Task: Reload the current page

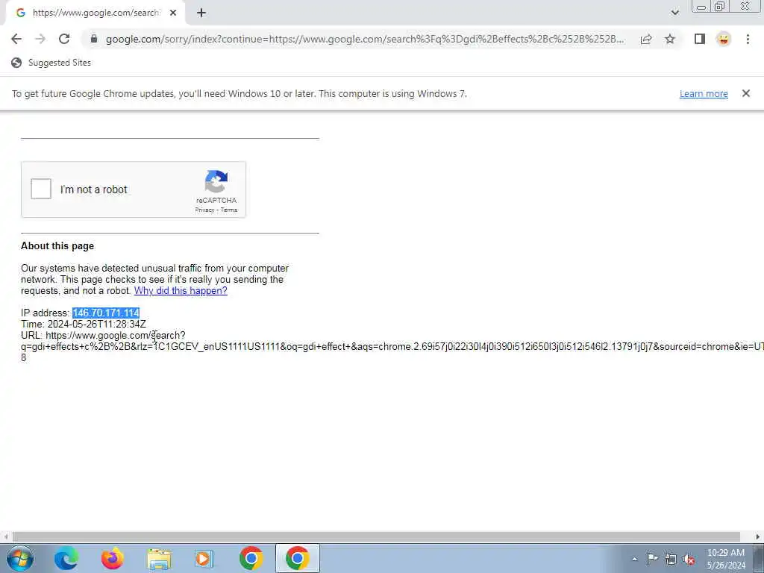Action: [64, 39]
